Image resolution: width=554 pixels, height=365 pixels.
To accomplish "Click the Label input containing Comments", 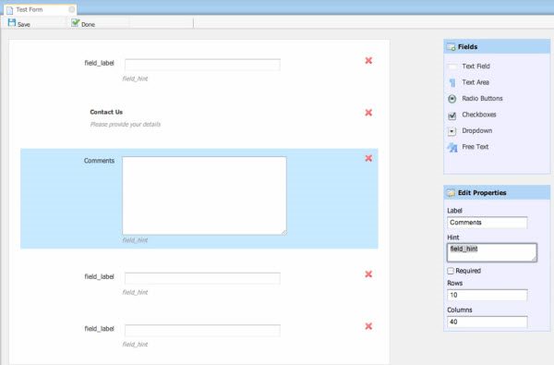I will [488, 223].
